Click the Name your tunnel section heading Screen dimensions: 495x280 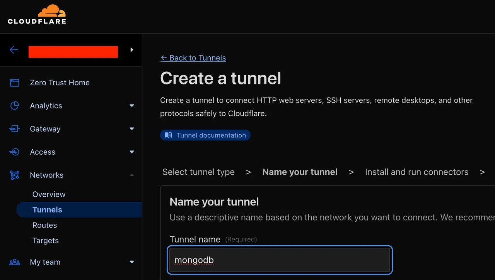click(214, 202)
